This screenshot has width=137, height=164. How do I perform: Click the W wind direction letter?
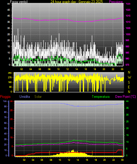click(x=129, y=77)
